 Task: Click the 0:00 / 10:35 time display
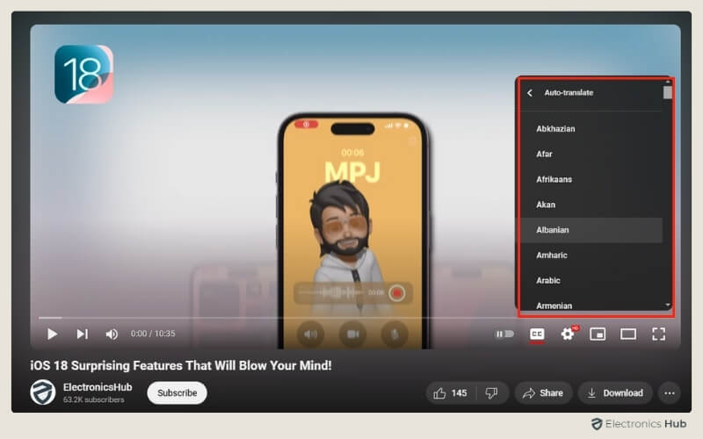153,334
